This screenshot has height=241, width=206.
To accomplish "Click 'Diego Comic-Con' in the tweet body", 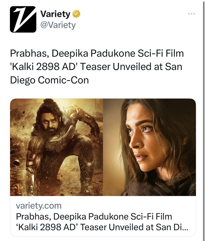I will click(49, 80).
